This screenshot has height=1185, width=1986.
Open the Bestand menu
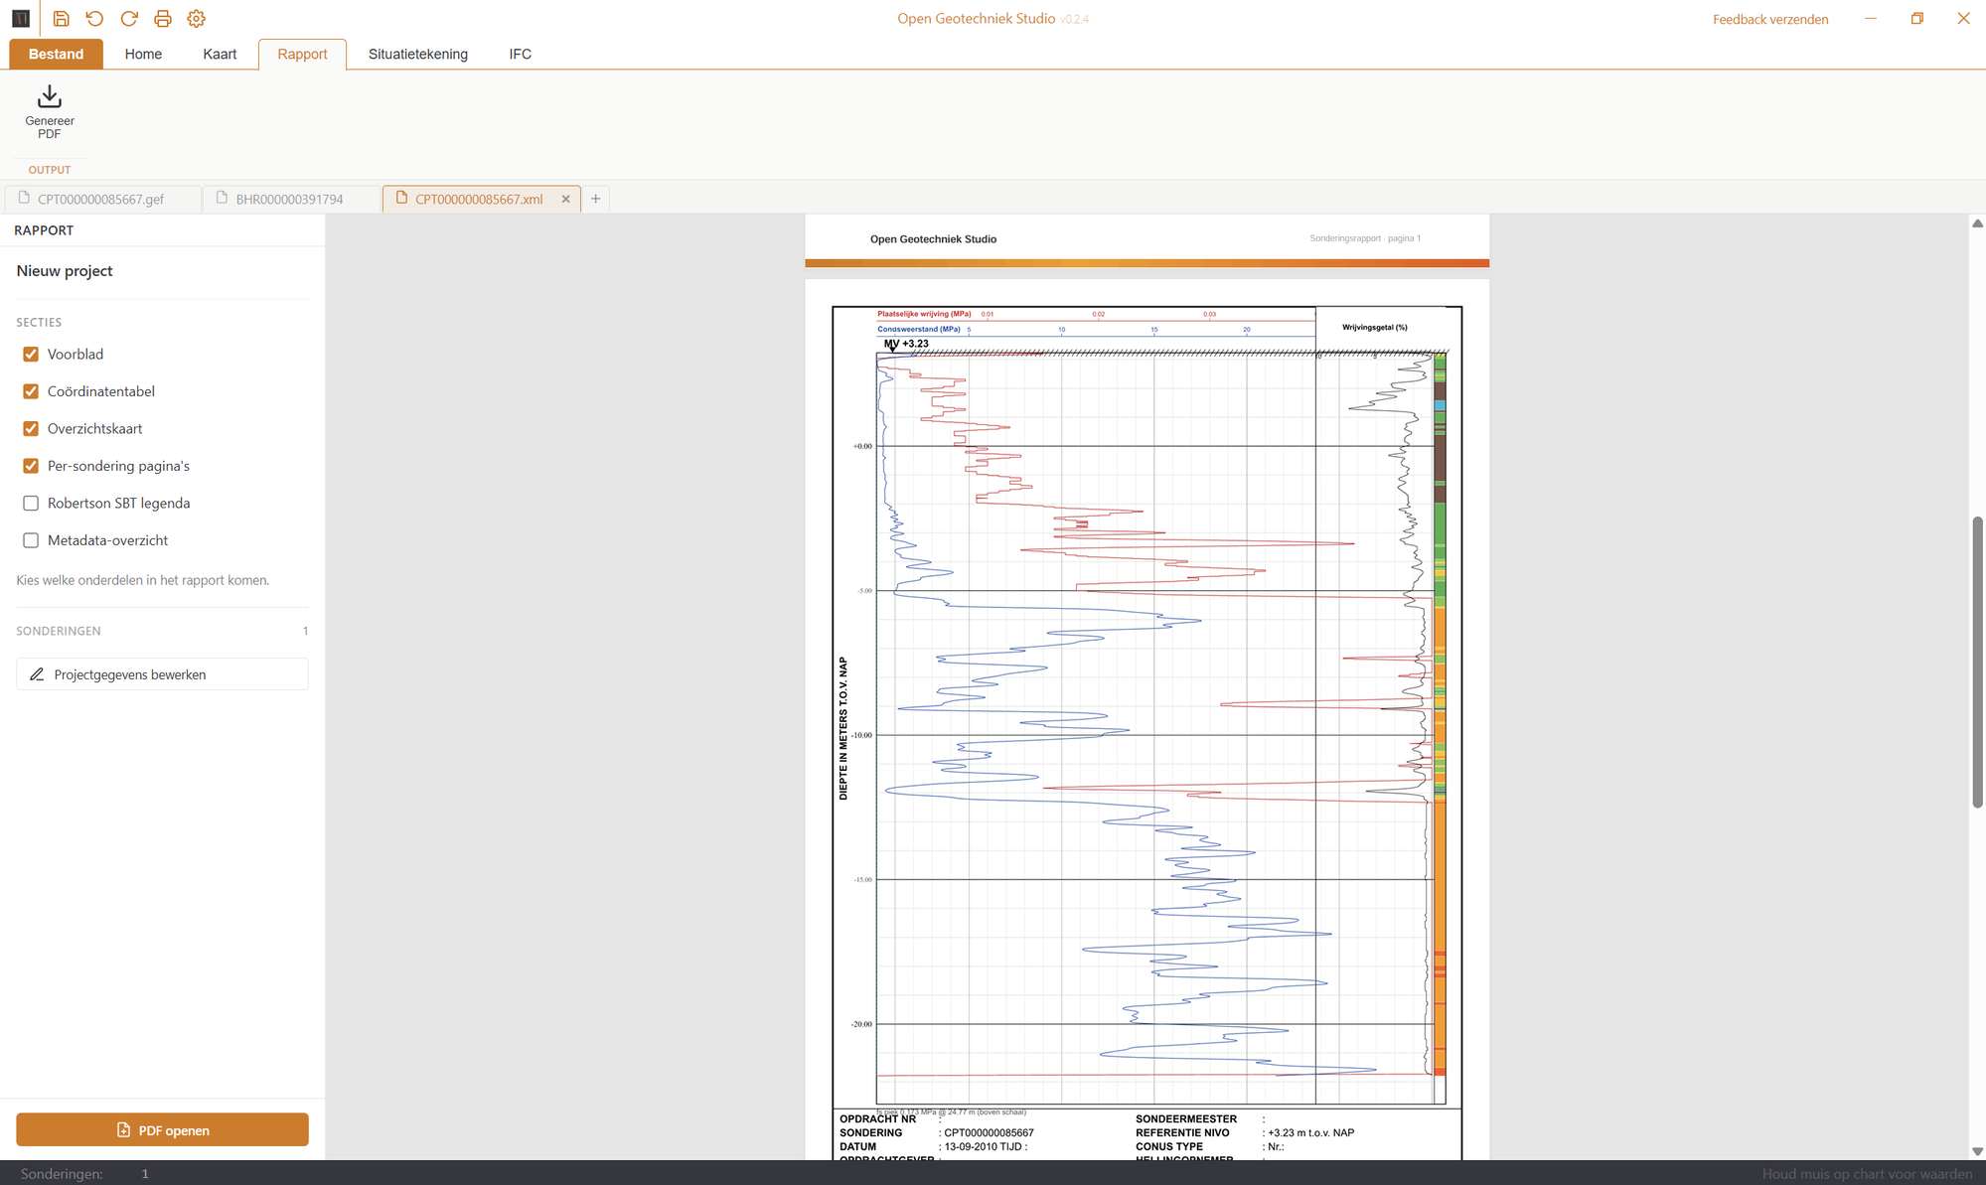point(56,54)
